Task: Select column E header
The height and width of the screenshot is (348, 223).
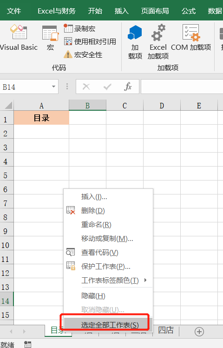Action: coord(199,106)
